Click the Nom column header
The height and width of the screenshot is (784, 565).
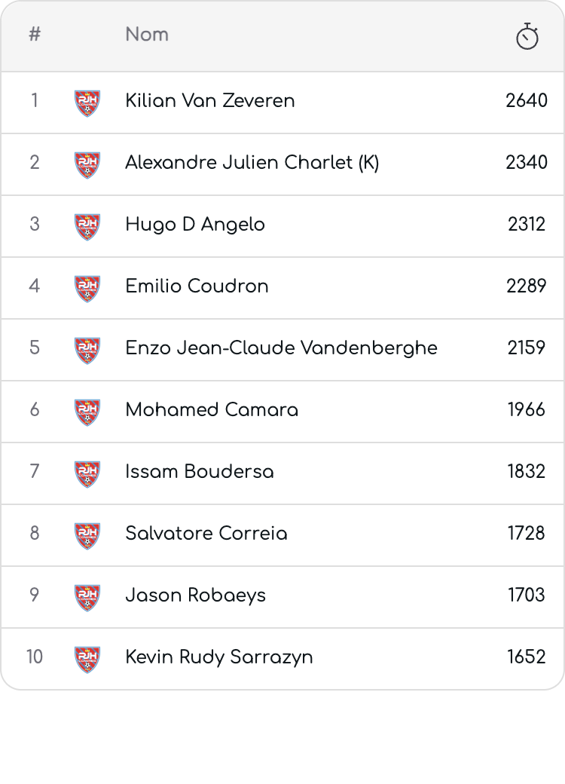tap(147, 35)
